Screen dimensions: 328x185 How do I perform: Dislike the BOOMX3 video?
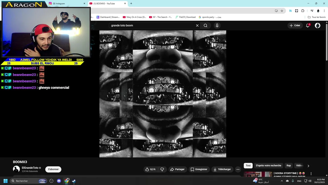tap(162, 169)
